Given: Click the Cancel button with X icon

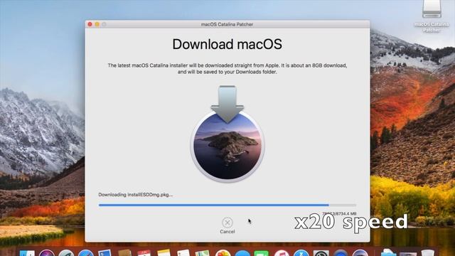Looking at the screenshot, I should coord(227,225).
